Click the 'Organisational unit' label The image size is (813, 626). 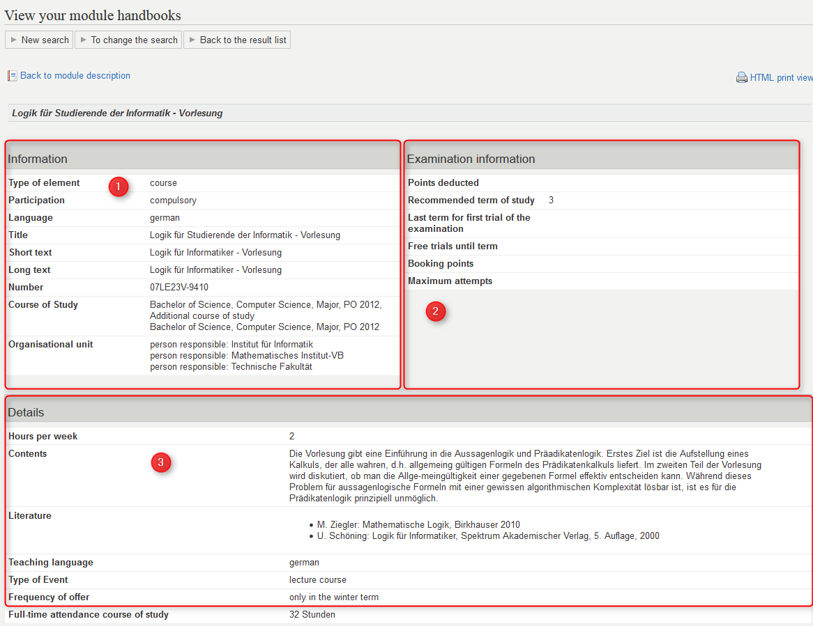pyautogui.click(x=51, y=344)
